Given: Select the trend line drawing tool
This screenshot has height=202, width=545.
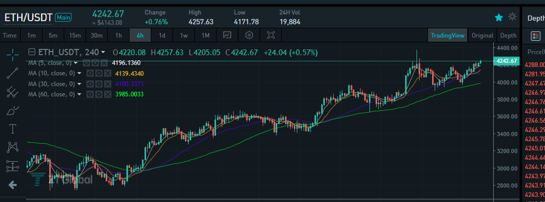Looking at the screenshot, I should tap(13, 73).
